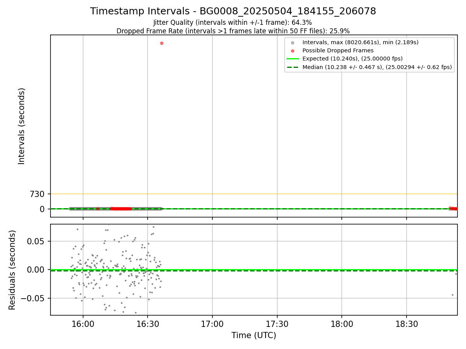Click the 17:30 time tick label
Screen dimensions: 466x349
277,323
